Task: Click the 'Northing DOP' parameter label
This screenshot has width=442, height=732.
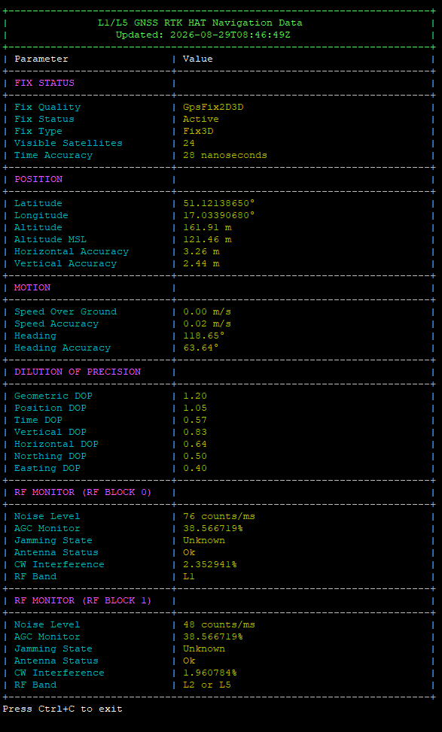Action: pos(50,456)
